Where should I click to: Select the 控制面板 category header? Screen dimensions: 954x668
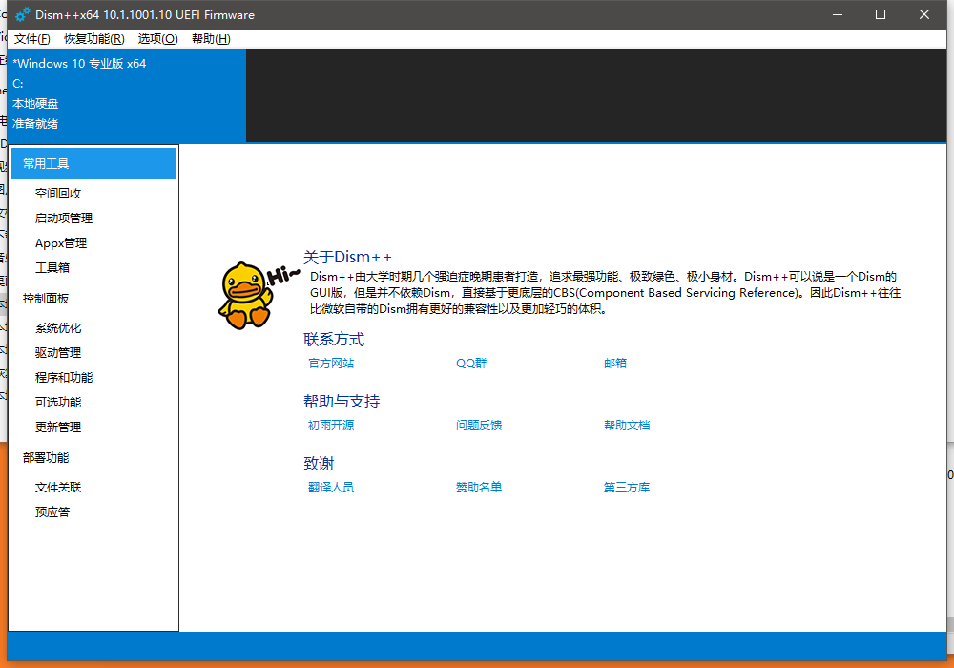coord(46,299)
